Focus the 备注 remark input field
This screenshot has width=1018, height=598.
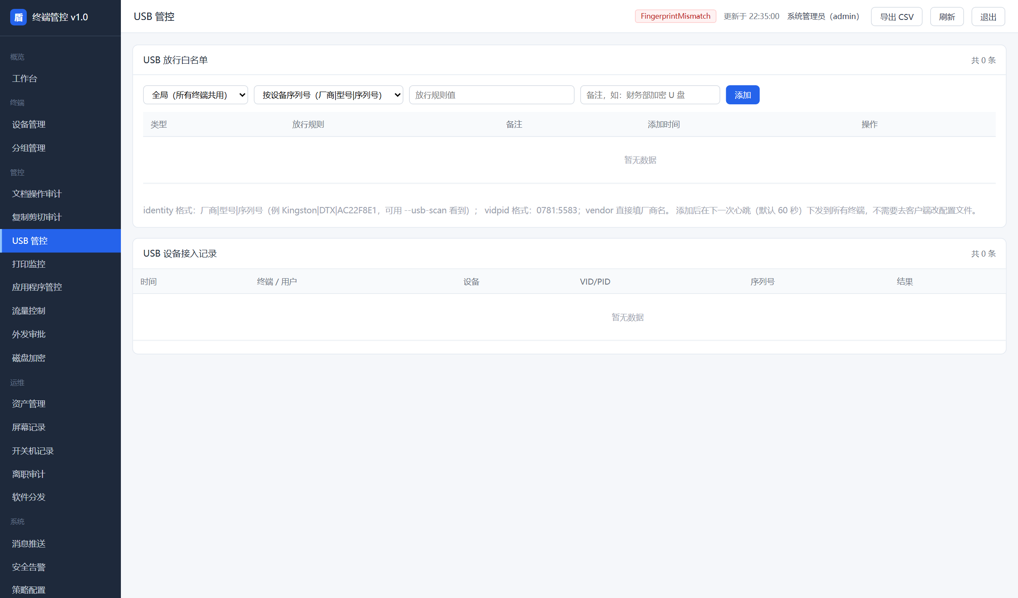tap(650, 95)
